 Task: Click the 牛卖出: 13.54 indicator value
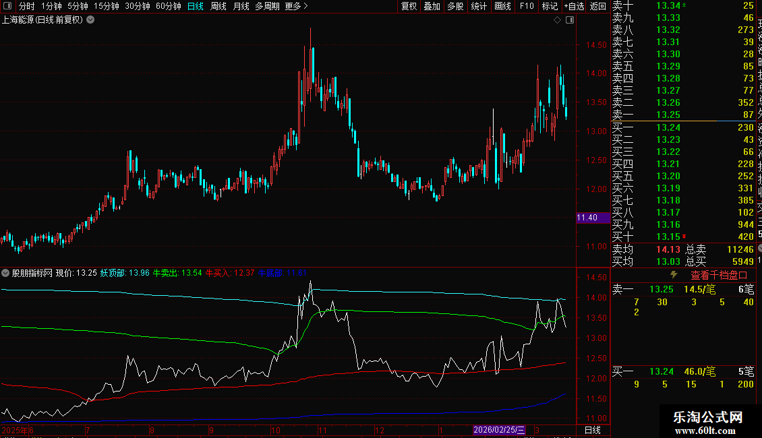coord(177,273)
